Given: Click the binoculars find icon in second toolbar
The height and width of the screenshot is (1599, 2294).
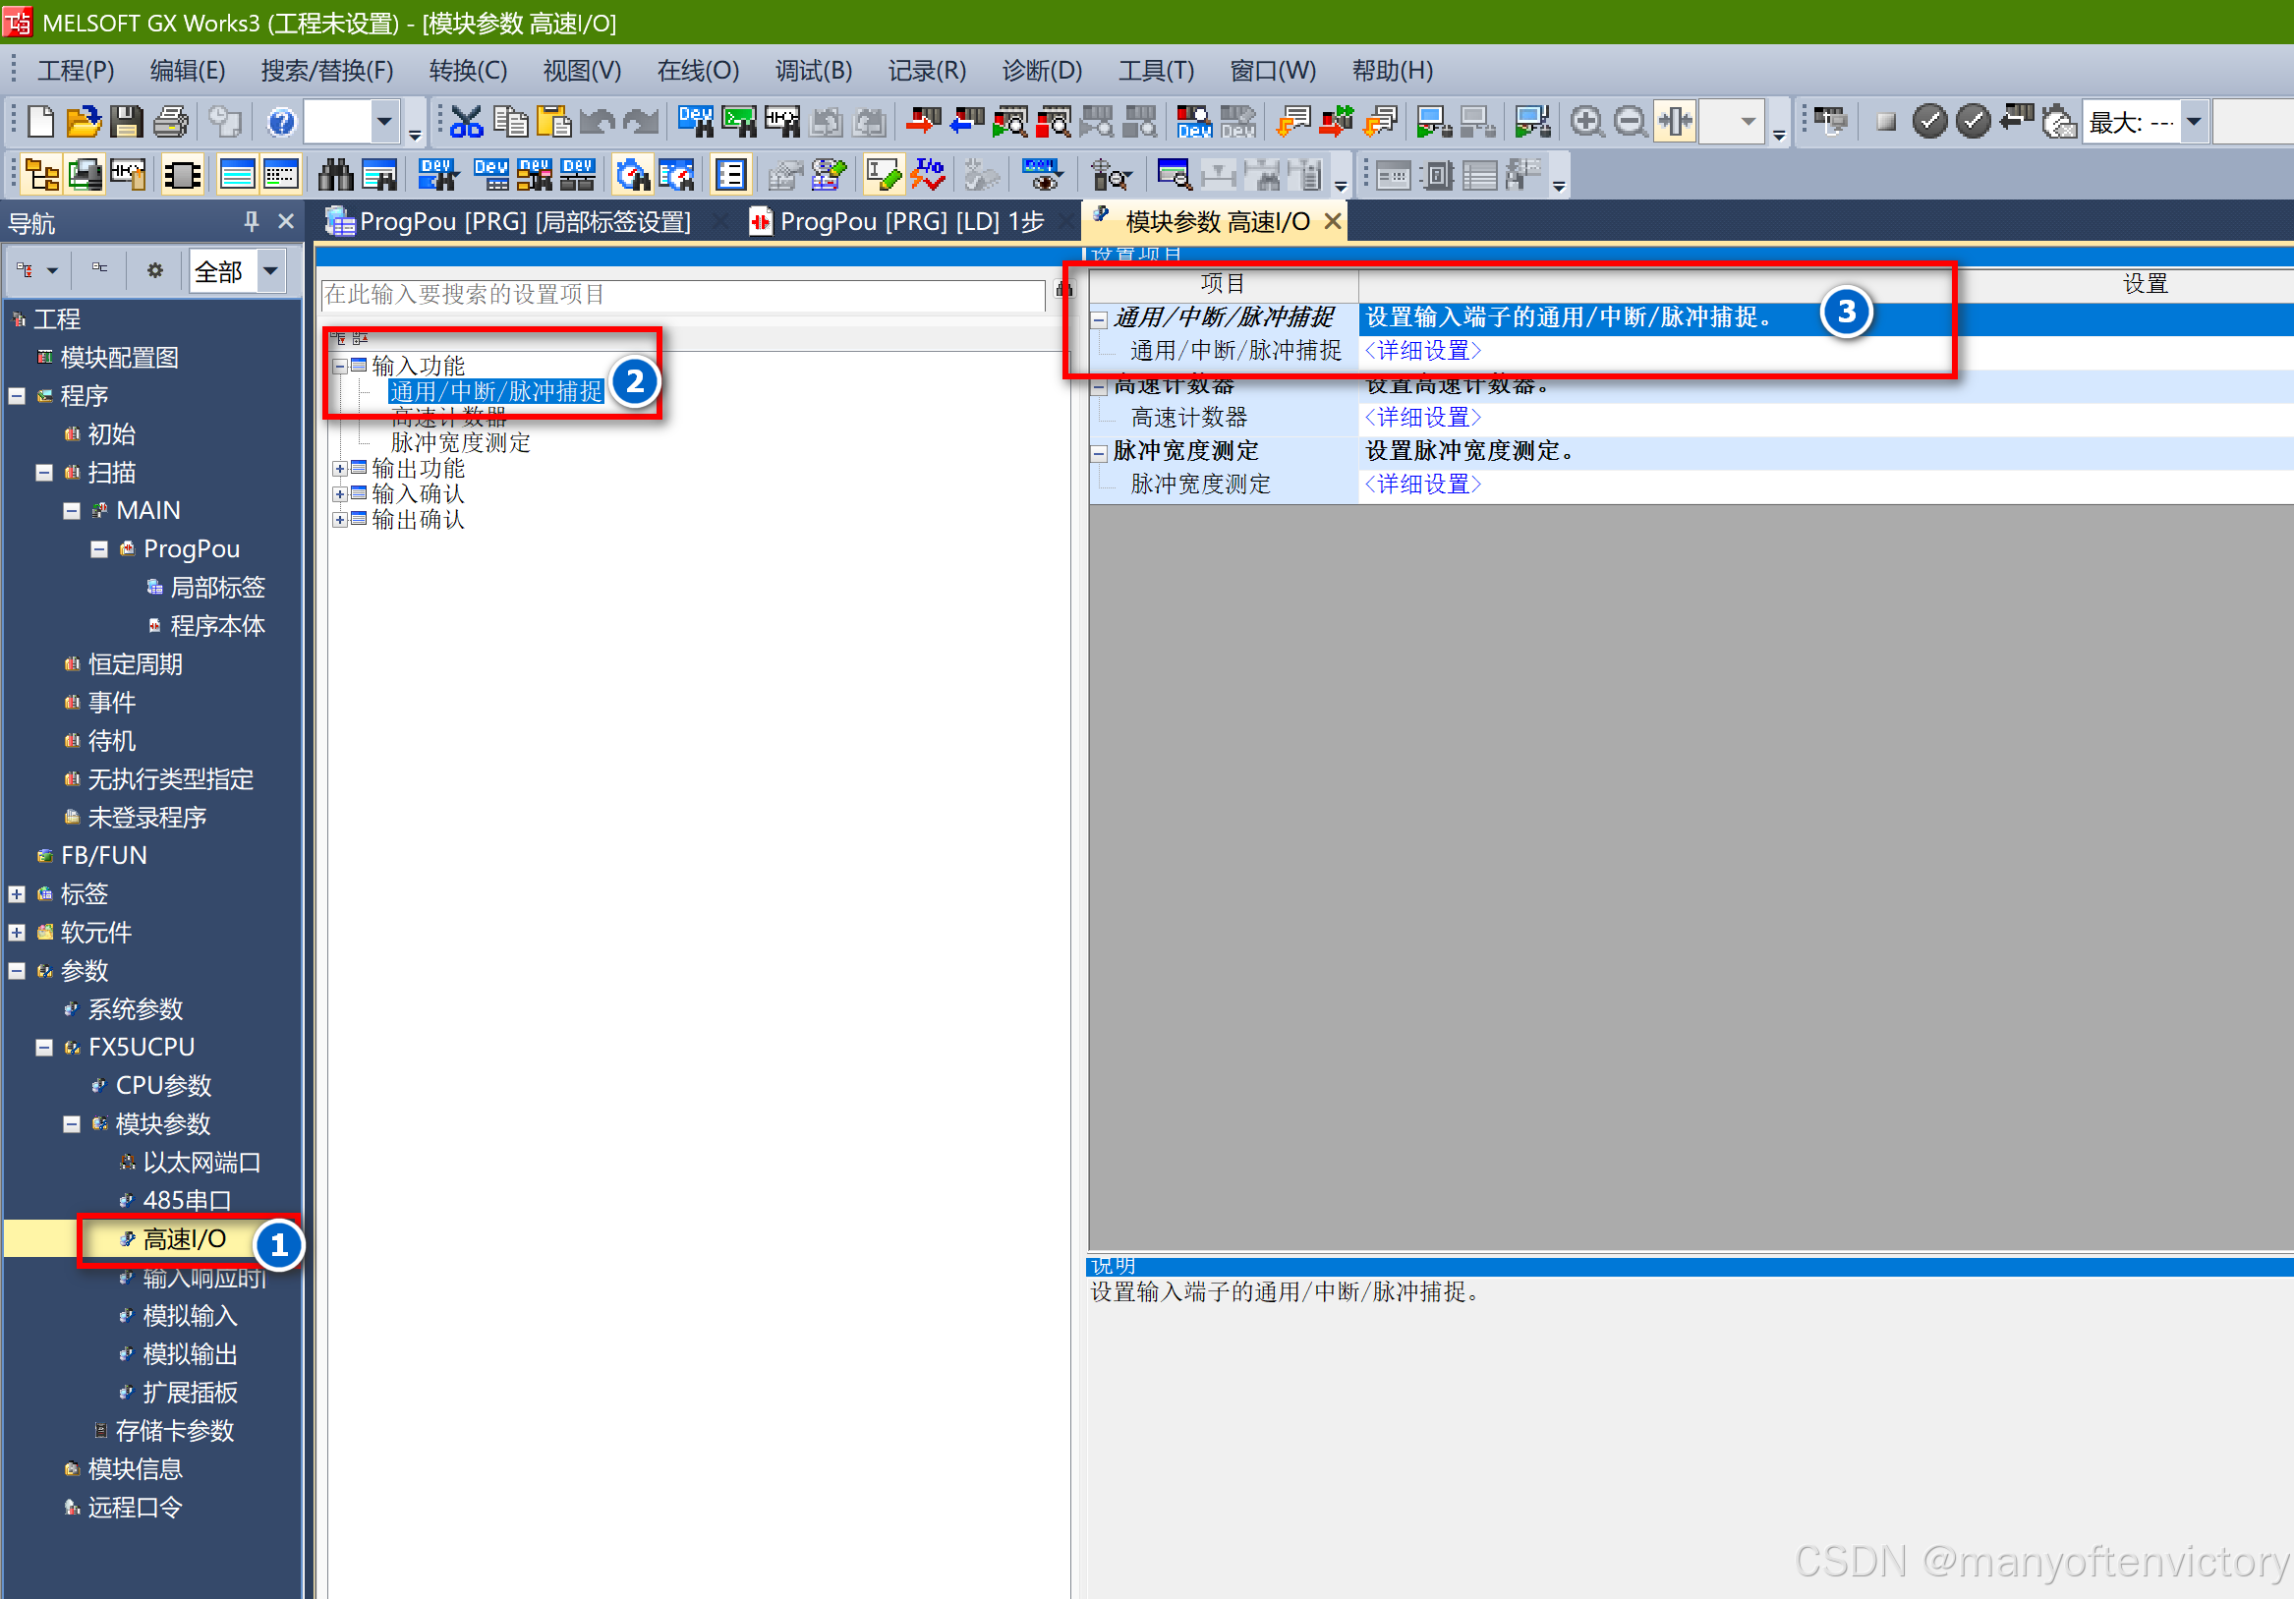Looking at the screenshot, I should point(336,176).
